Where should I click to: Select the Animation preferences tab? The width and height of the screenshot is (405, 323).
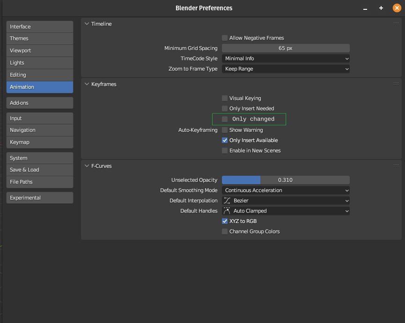[x=40, y=87]
